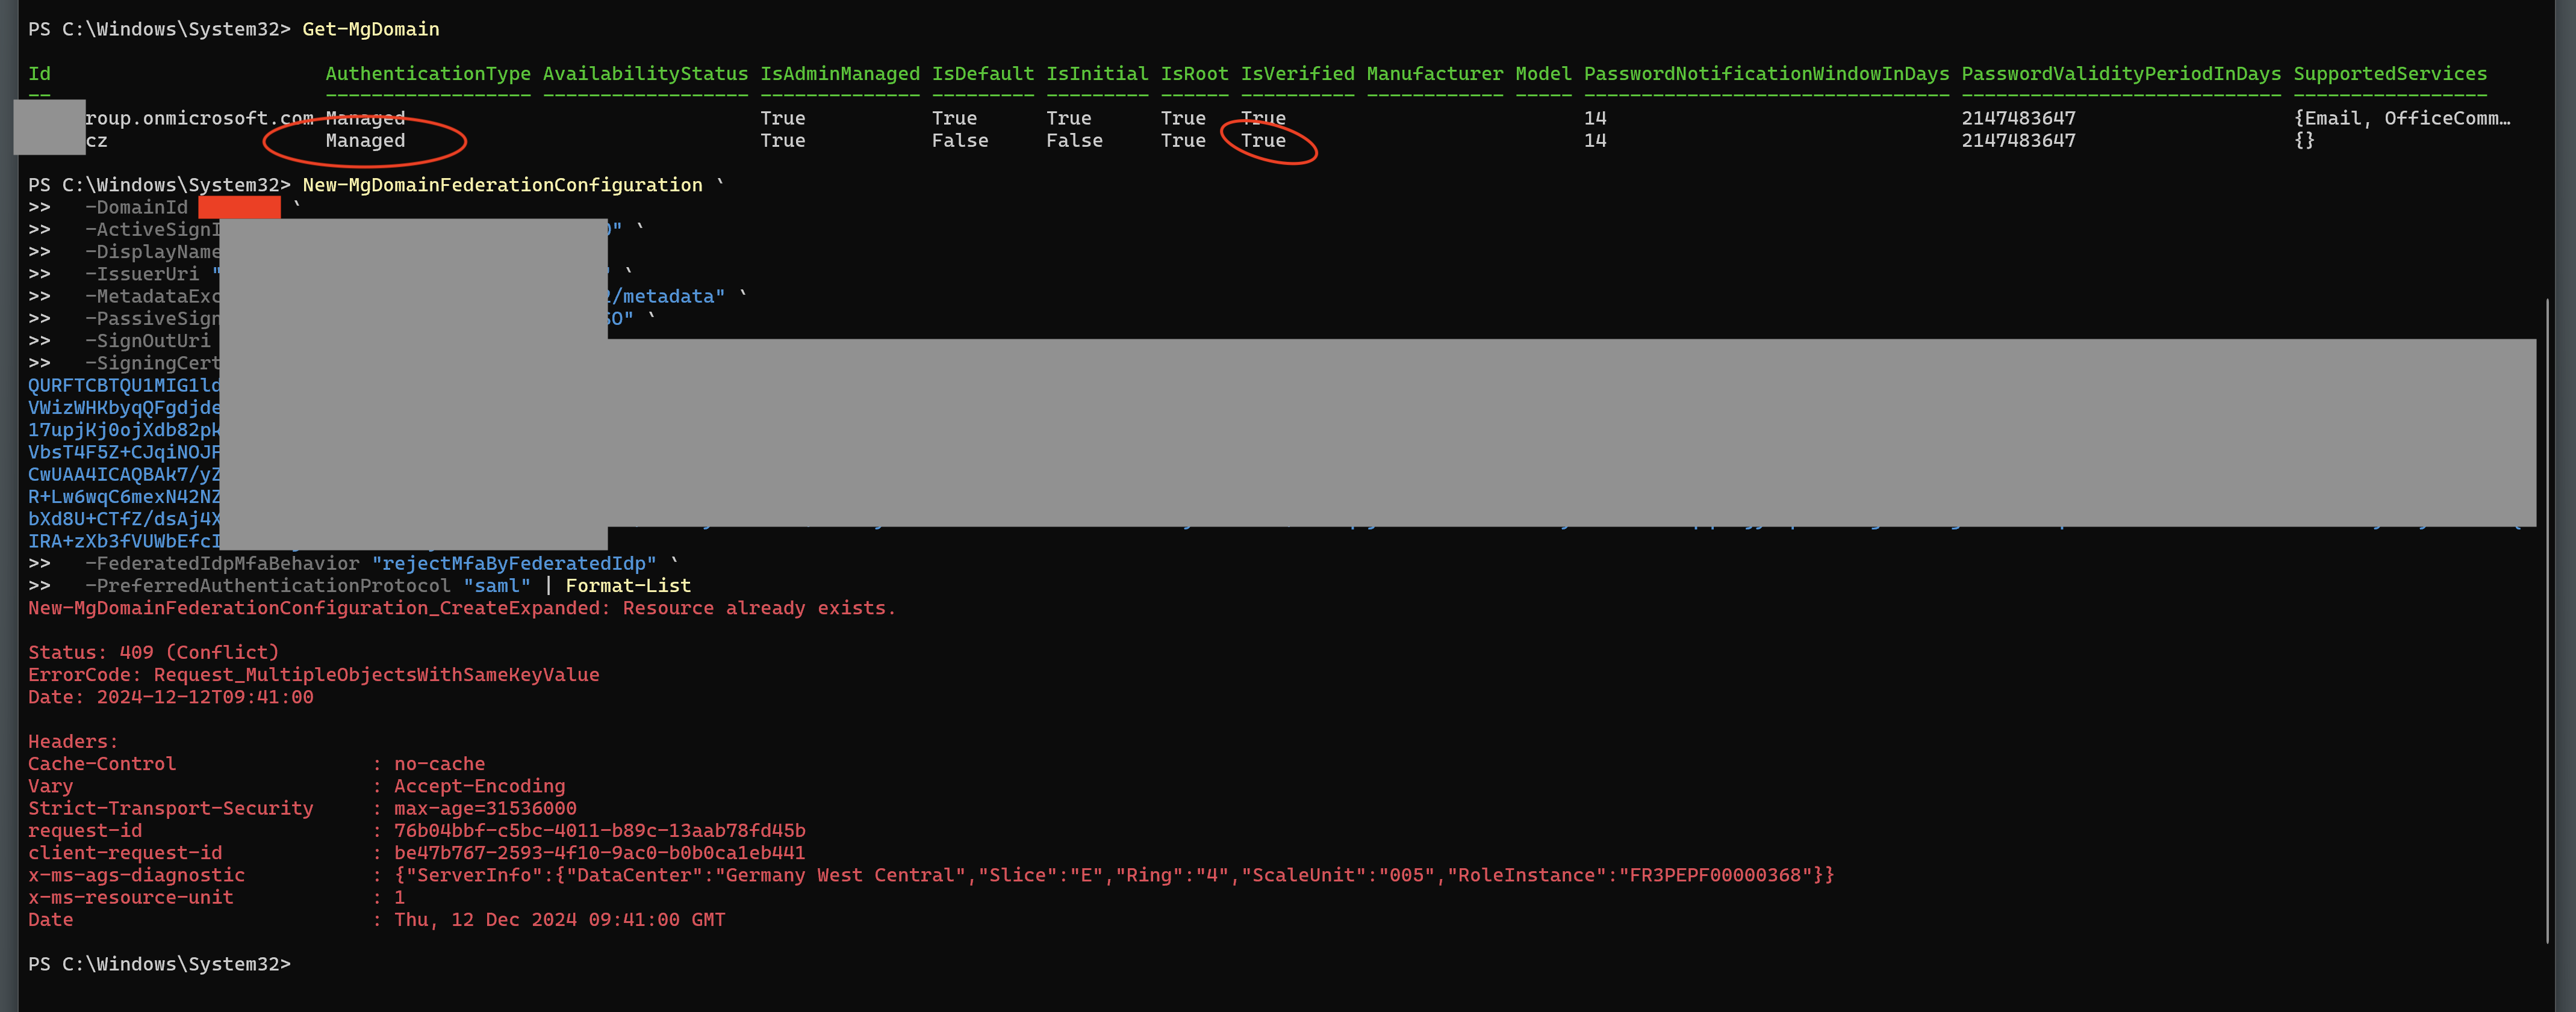Click the x-ms-ags-diagnostic JSON value

(1114, 875)
